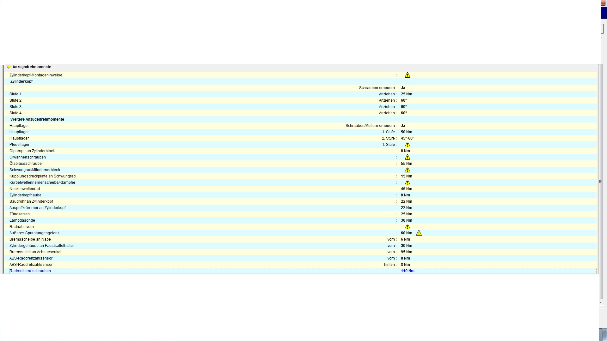Select the Zündkerzen torque row

pyautogui.click(x=20, y=214)
